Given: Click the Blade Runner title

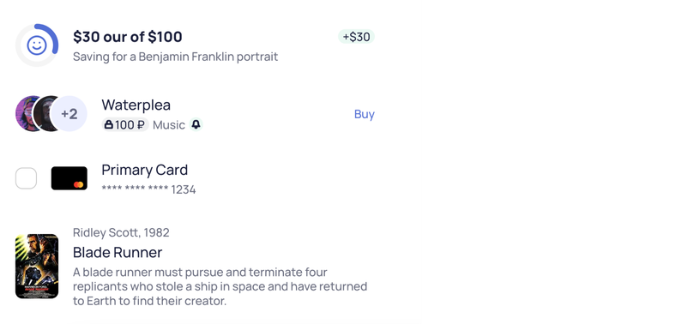Looking at the screenshot, I should click(x=118, y=253).
